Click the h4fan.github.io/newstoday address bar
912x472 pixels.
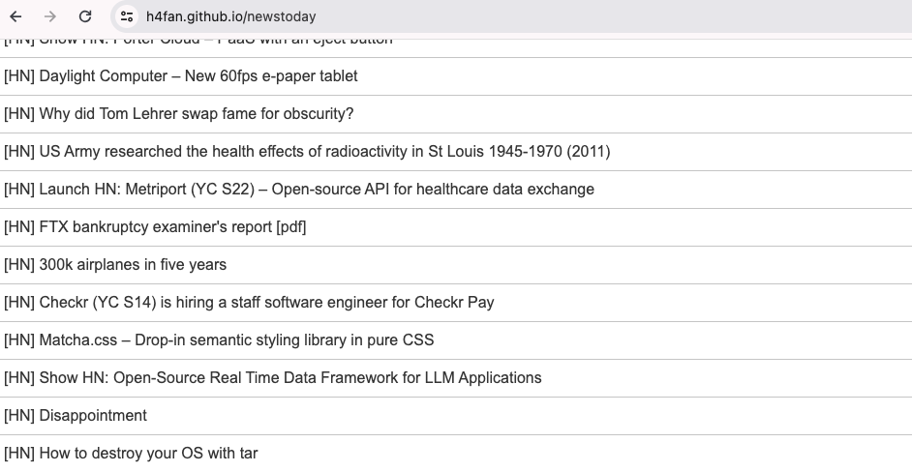(230, 16)
